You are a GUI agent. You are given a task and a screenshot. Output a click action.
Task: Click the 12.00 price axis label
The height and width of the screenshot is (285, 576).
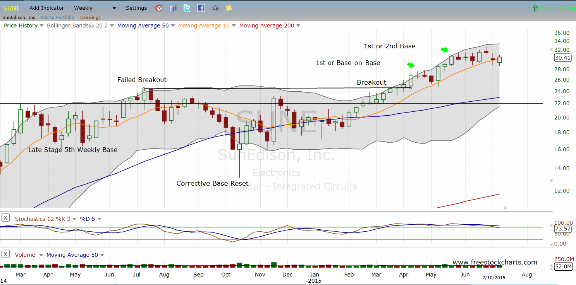coord(562,191)
